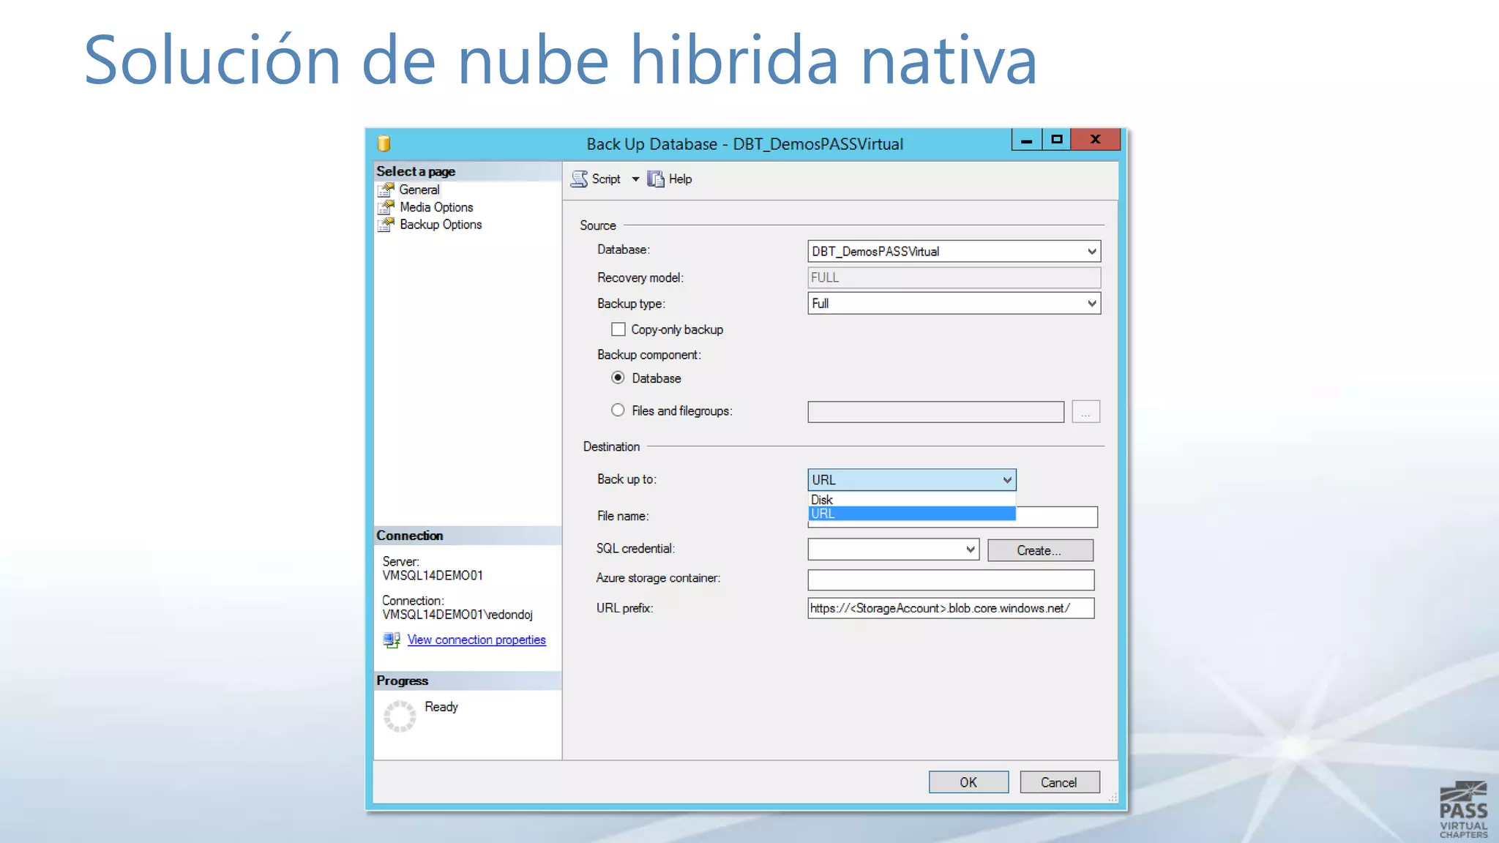Open the Backup Options page
The height and width of the screenshot is (843, 1499).
[441, 225]
